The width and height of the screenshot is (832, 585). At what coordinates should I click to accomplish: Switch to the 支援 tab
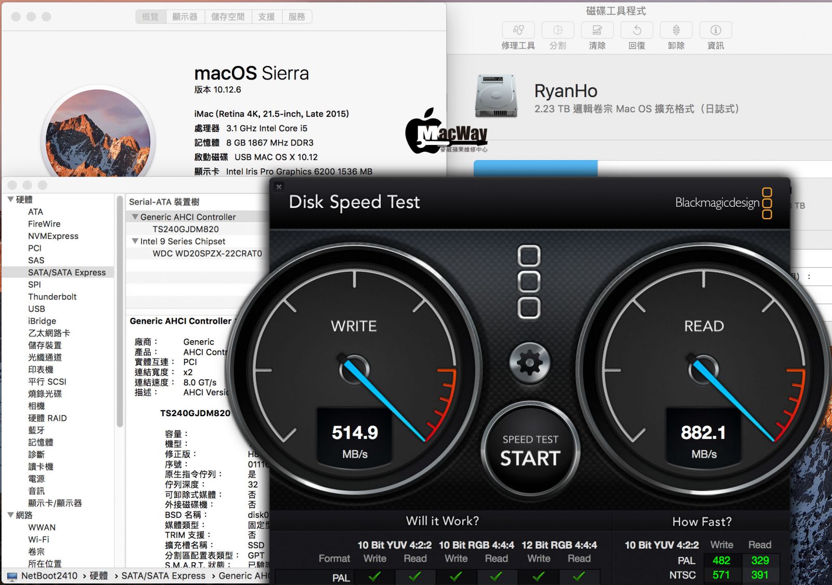click(267, 17)
